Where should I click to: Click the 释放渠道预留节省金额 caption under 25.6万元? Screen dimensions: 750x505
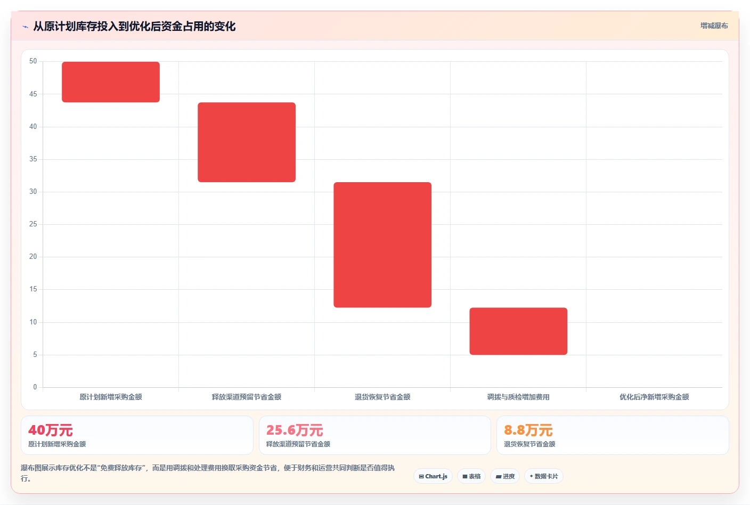[298, 444]
